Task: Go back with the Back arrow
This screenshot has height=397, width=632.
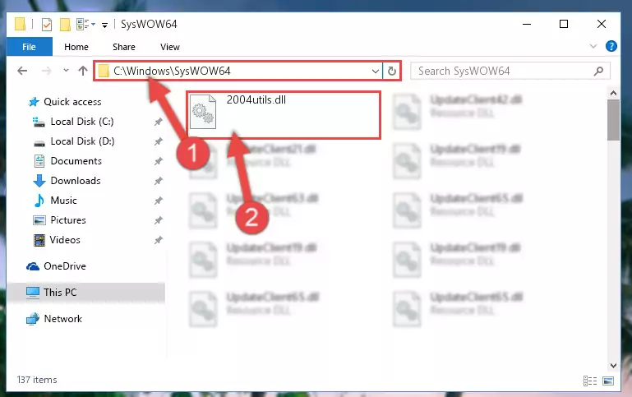Action: click(22, 71)
